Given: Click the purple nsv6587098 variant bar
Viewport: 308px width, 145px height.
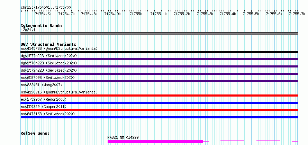Looking at the screenshot, I should pos(159,81).
